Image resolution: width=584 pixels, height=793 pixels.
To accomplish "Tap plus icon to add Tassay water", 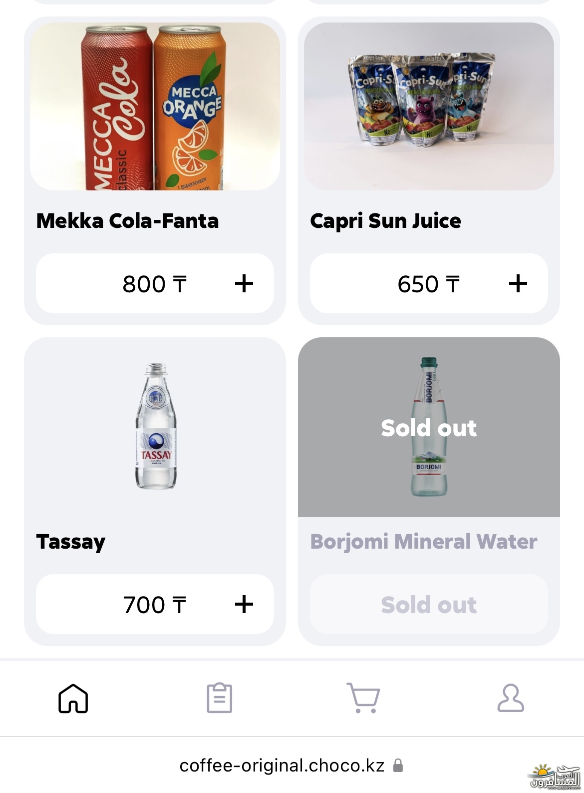I will (x=244, y=605).
